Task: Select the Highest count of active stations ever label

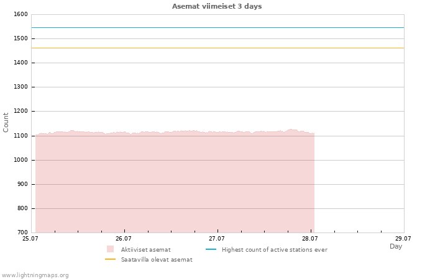Action: pyautogui.click(x=275, y=250)
